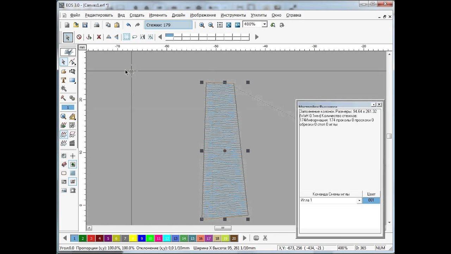Pick yellow thread color swatch 8

[x=133, y=238]
